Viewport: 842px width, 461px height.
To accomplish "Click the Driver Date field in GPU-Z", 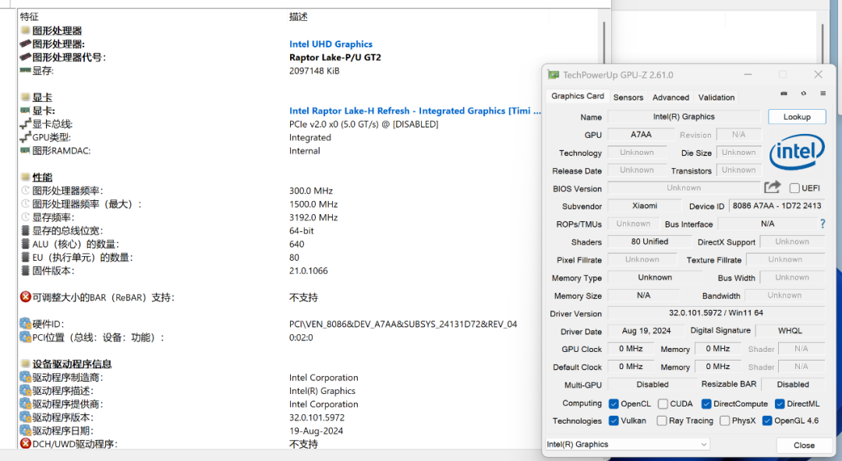I will (646, 331).
